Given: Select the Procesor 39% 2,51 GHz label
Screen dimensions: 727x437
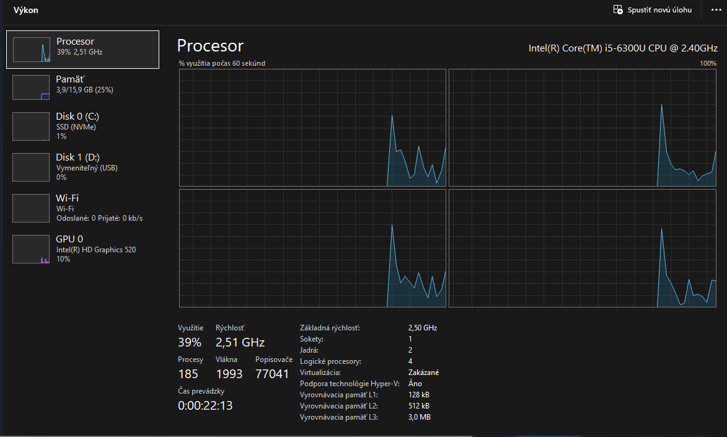Looking at the screenshot, I should (x=79, y=52).
